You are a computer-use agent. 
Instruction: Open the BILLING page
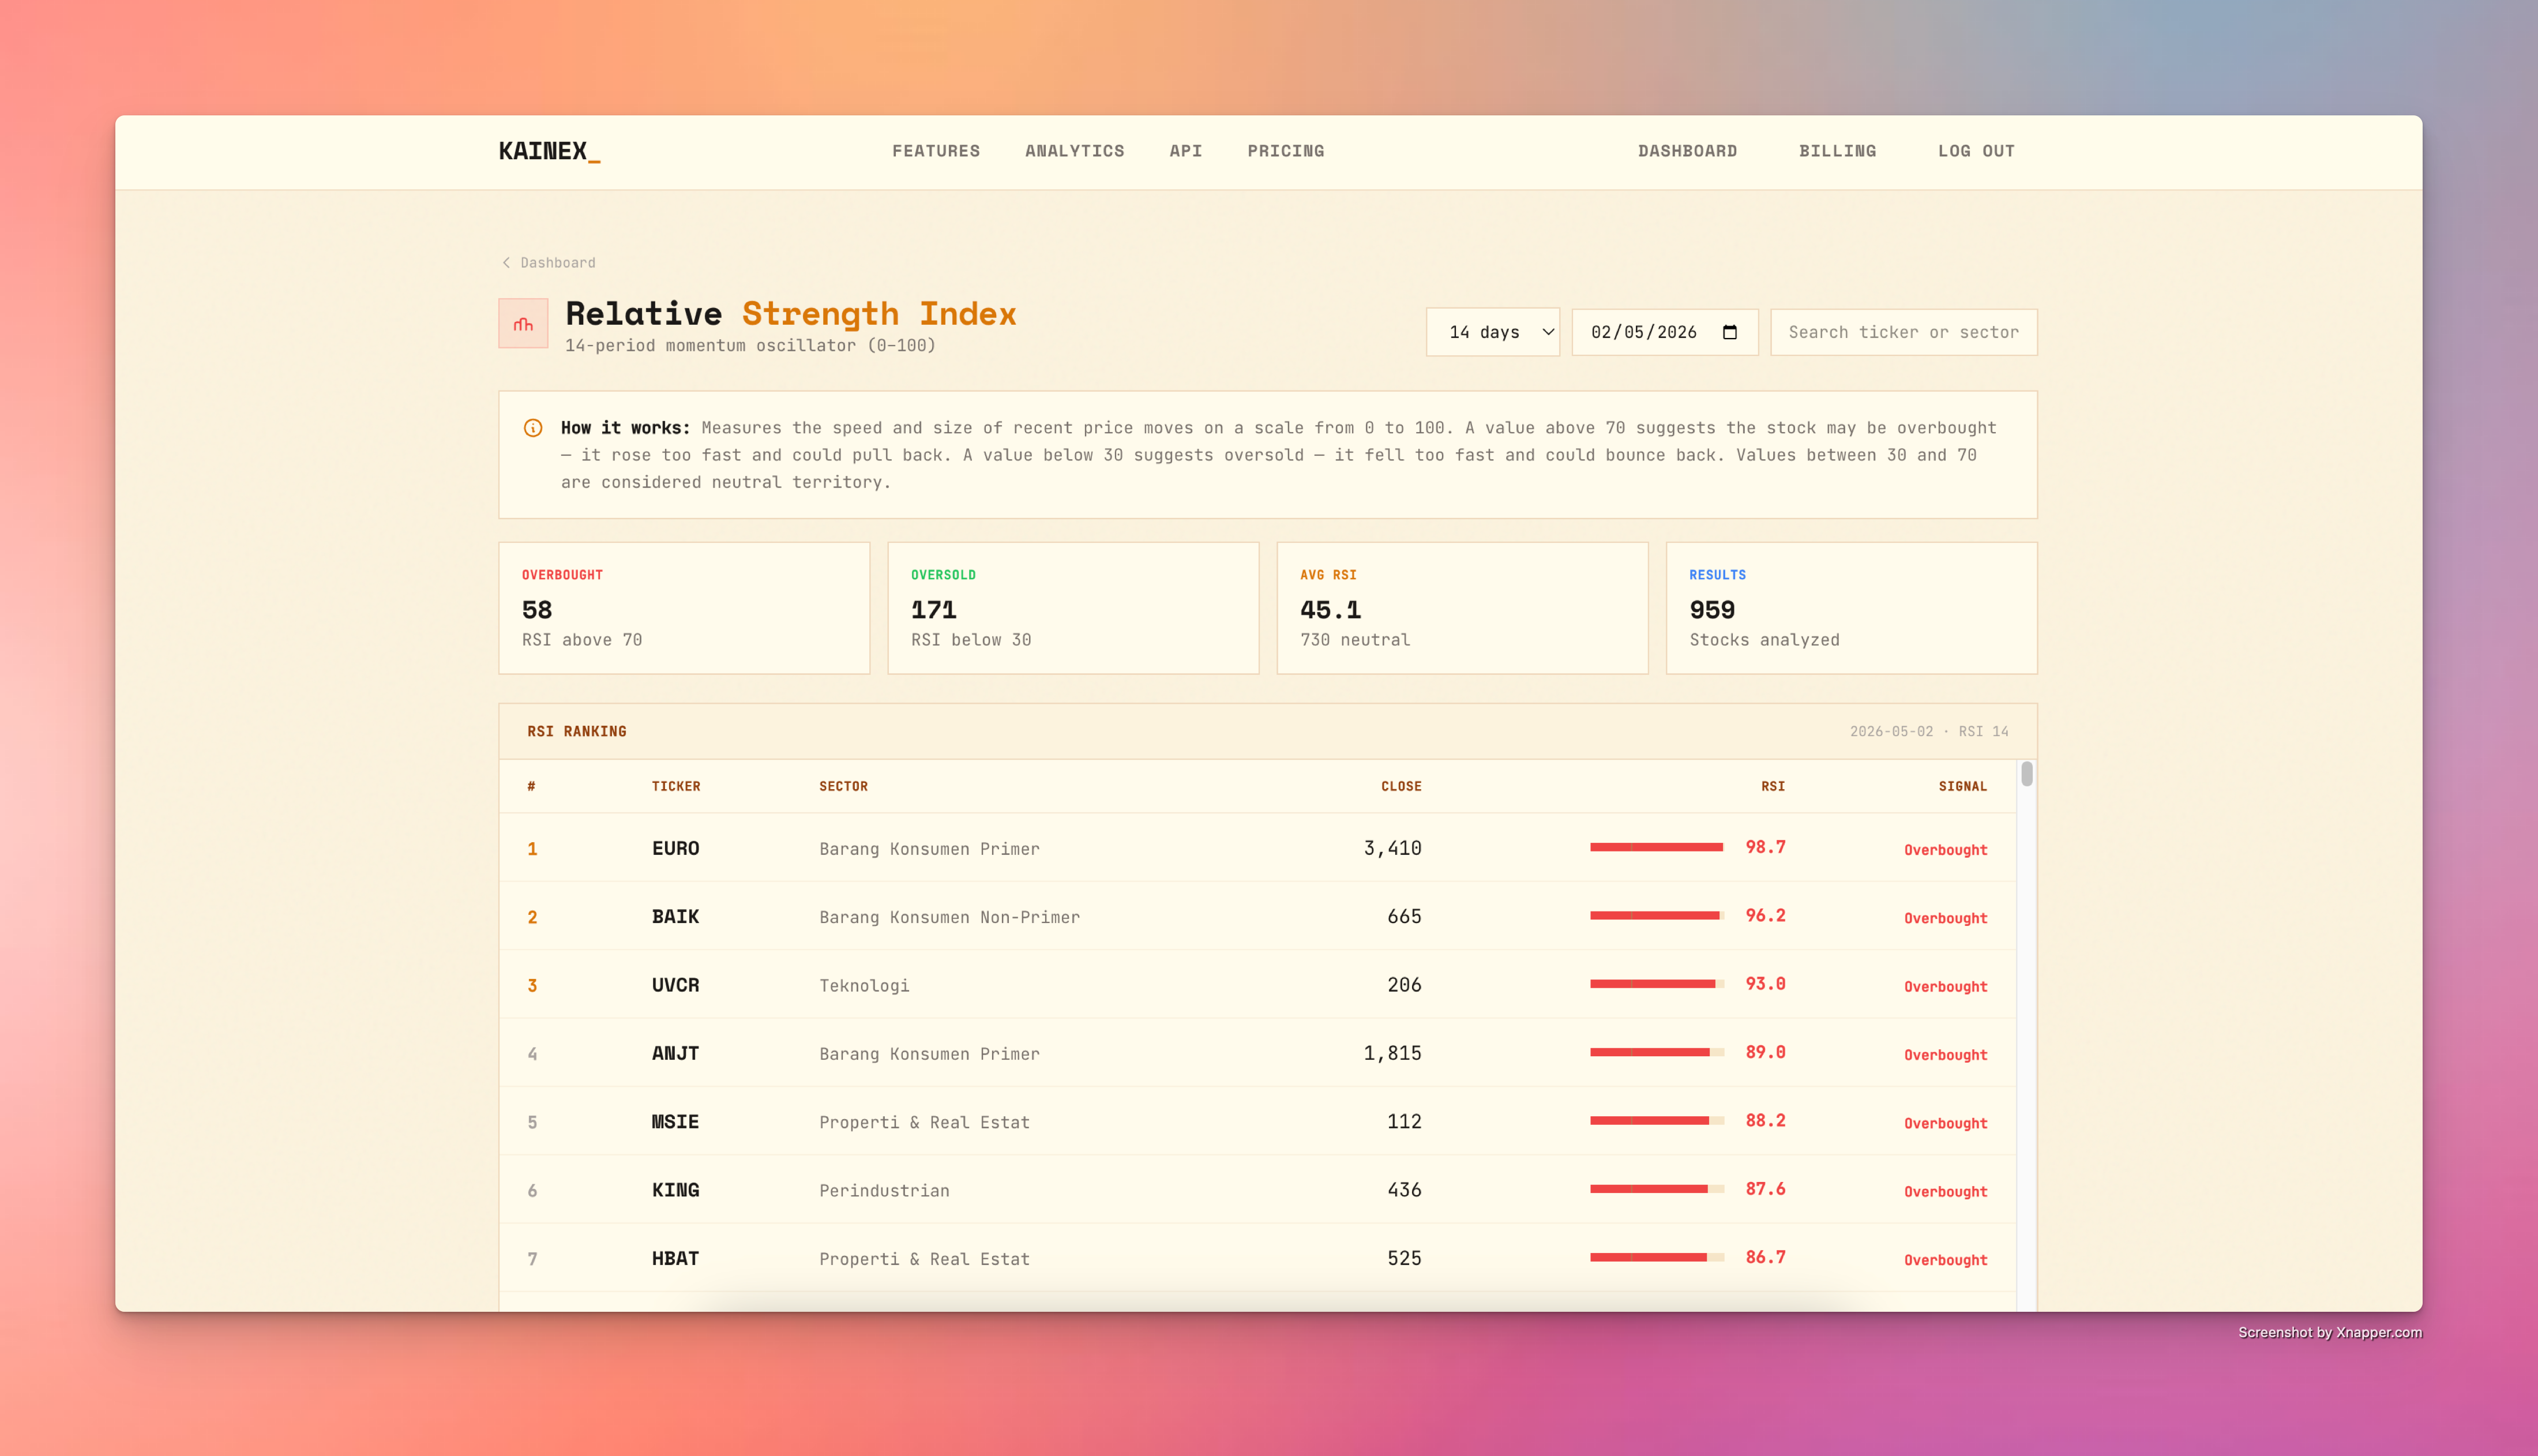pos(1837,151)
